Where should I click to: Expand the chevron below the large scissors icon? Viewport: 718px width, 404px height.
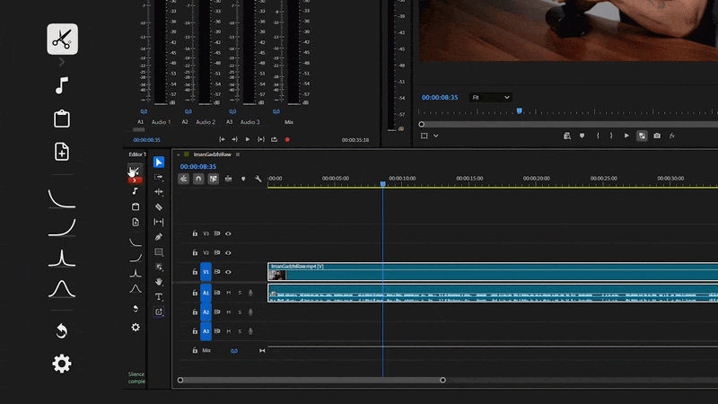coord(62,62)
